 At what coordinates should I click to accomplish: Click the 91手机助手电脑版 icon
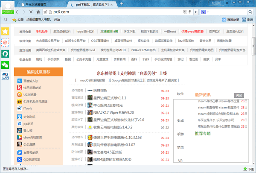pyautogui.click(x=20, y=102)
